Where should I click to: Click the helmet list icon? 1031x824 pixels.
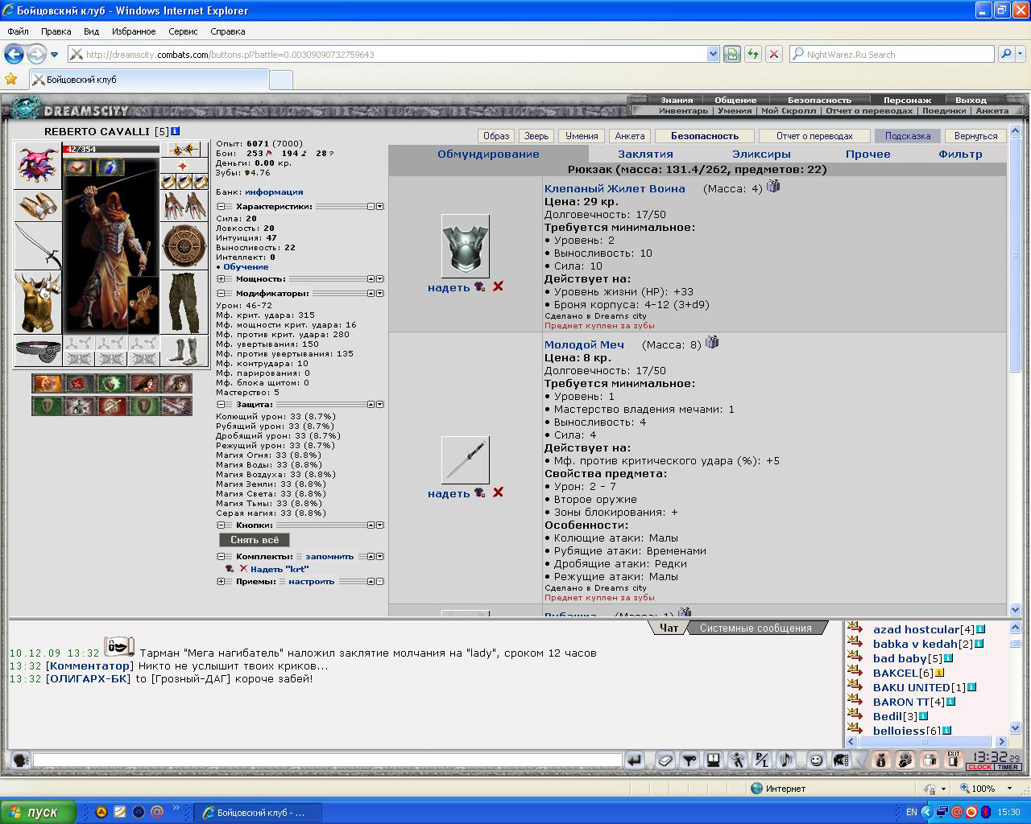tap(840, 760)
